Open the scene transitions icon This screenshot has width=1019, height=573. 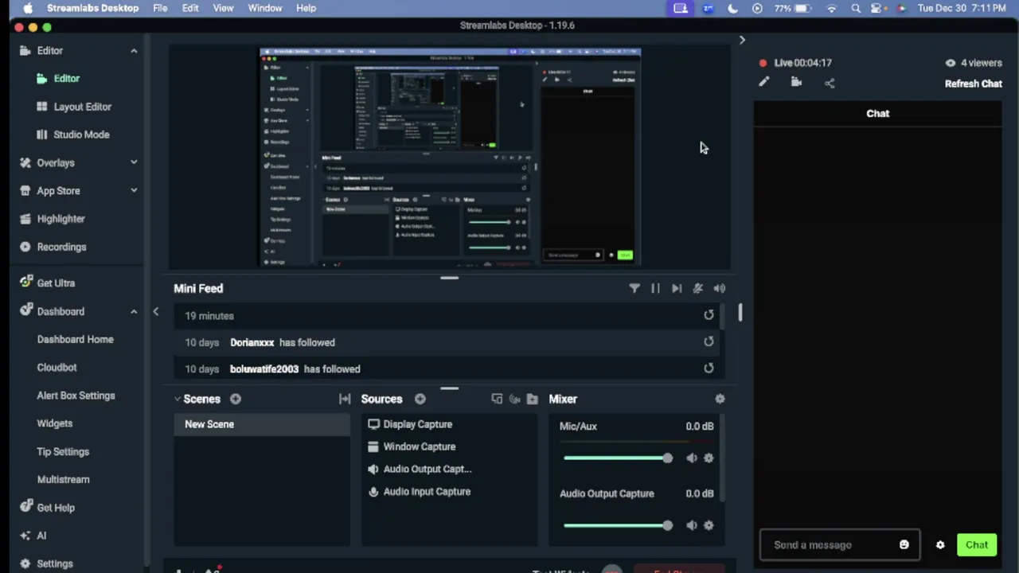click(345, 399)
